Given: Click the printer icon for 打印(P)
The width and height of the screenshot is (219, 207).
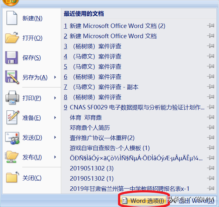Looking at the screenshot, I should 12,98.
